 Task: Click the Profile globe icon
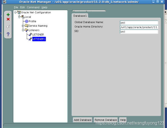tap(27, 21)
